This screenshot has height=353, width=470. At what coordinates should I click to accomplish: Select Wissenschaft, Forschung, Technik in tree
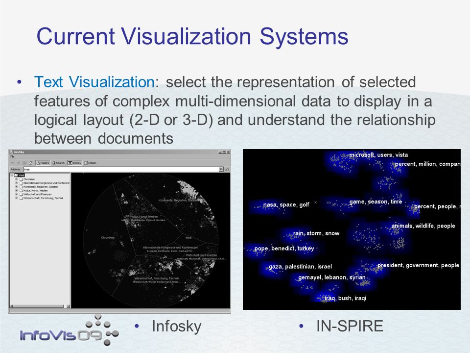click(x=43, y=198)
